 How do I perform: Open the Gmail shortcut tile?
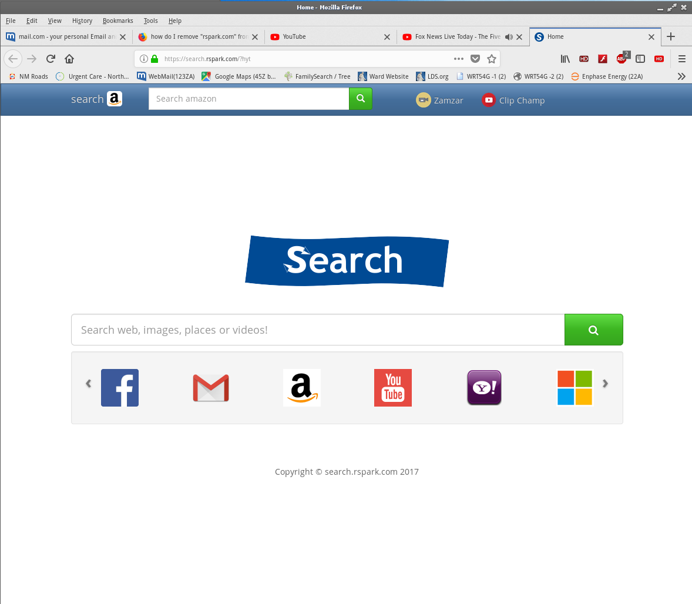pos(211,388)
